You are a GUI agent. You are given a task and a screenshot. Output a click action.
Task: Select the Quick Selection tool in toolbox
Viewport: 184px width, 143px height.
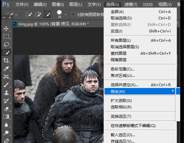coord(6,53)
